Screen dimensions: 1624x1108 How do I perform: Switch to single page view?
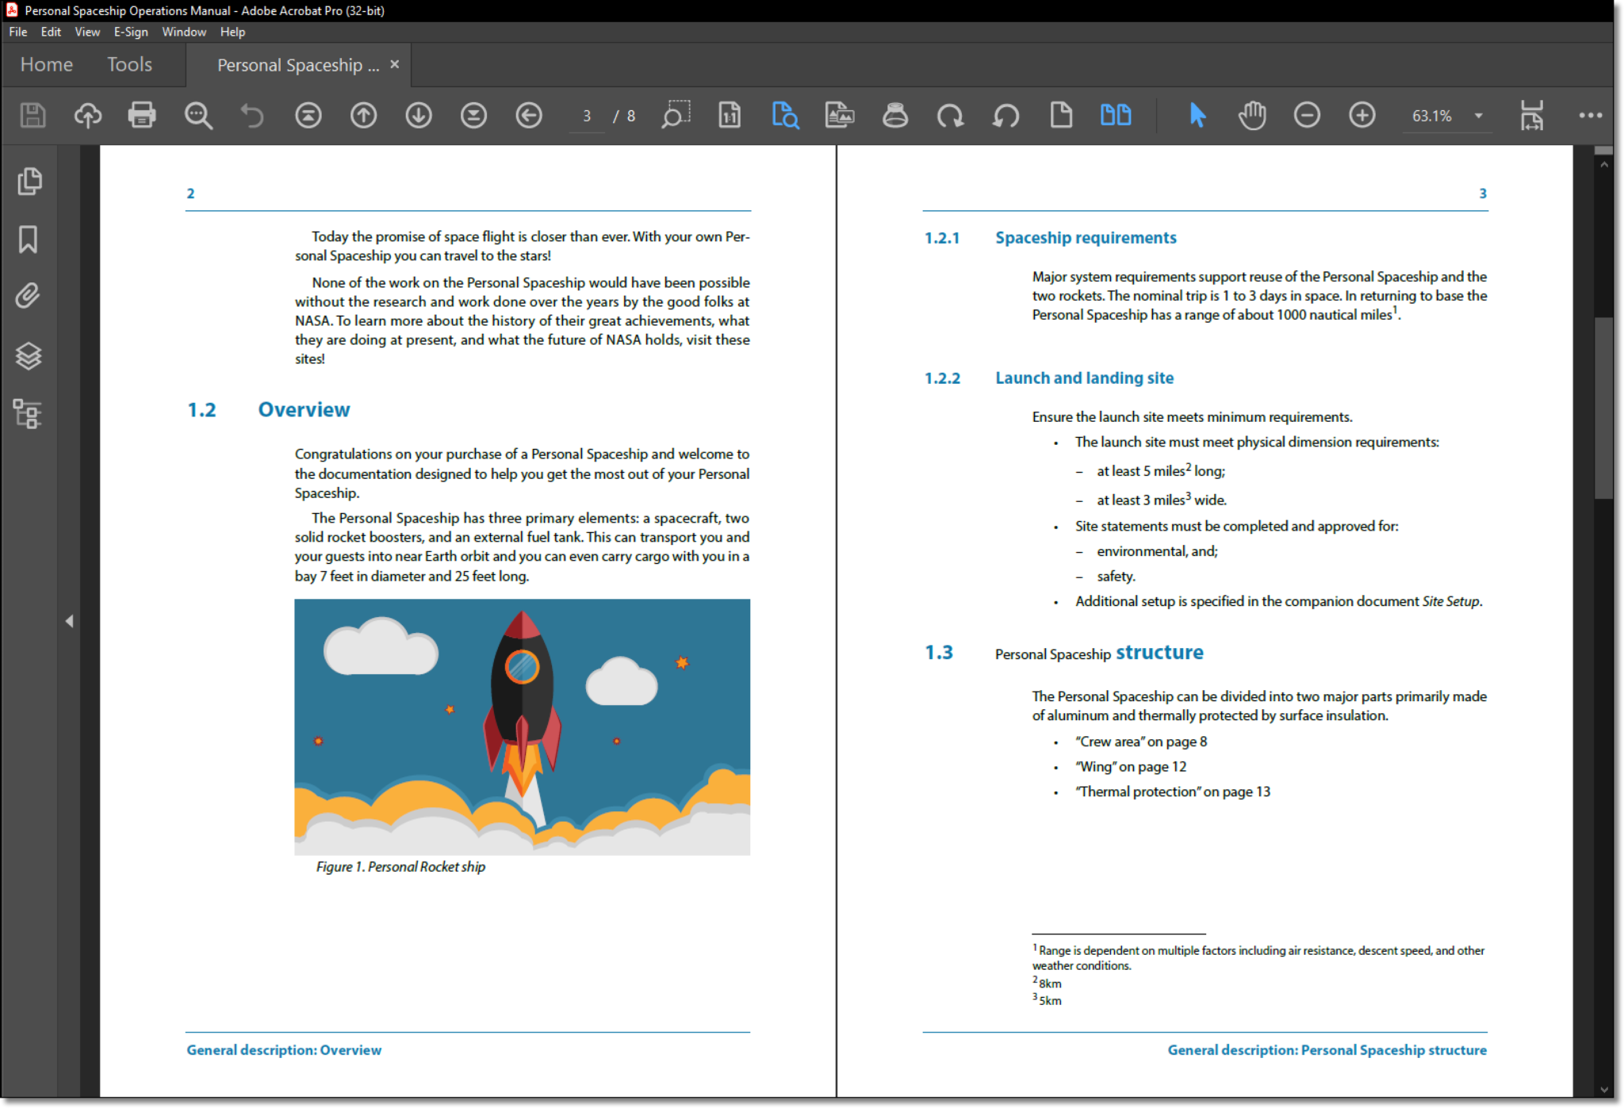pyautogui.click(x=1061, y=115)
